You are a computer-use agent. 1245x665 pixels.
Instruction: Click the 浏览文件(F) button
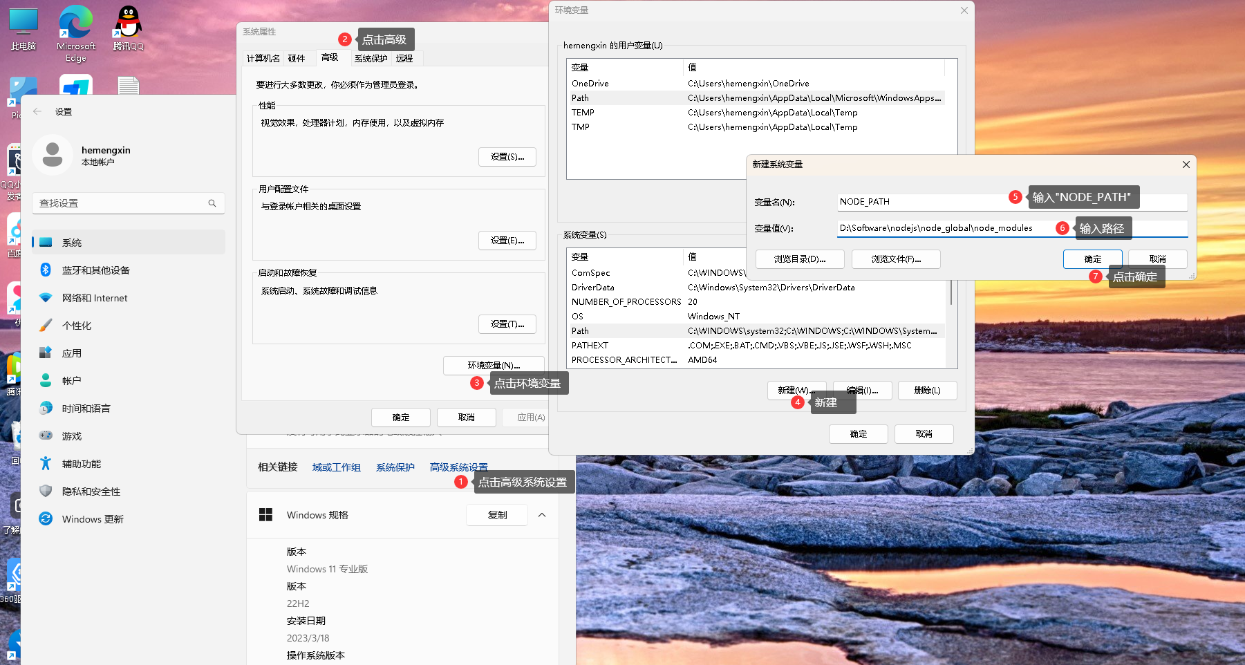coord(896,259)
